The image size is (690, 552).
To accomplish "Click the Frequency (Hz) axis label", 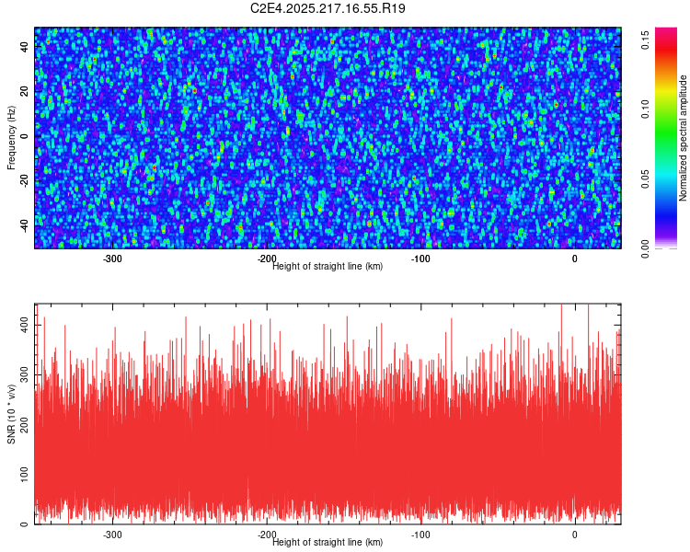I will [11, 138].
